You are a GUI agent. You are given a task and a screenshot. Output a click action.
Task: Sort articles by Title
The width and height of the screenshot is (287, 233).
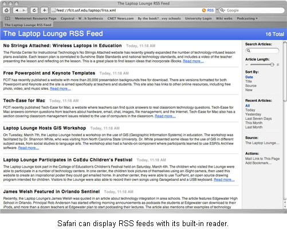(249, 81)
